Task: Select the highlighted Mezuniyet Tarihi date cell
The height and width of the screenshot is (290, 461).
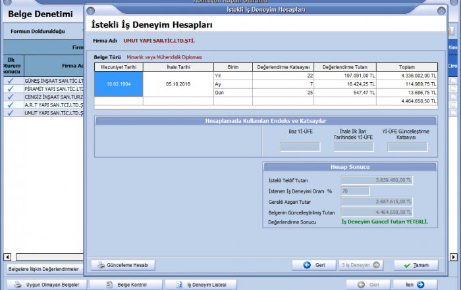Action: 119,84
